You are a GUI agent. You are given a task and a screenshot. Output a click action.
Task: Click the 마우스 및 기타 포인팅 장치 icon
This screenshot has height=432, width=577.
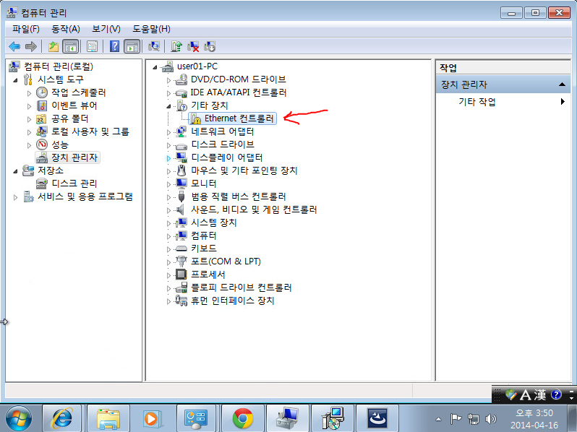click(181, 170)
